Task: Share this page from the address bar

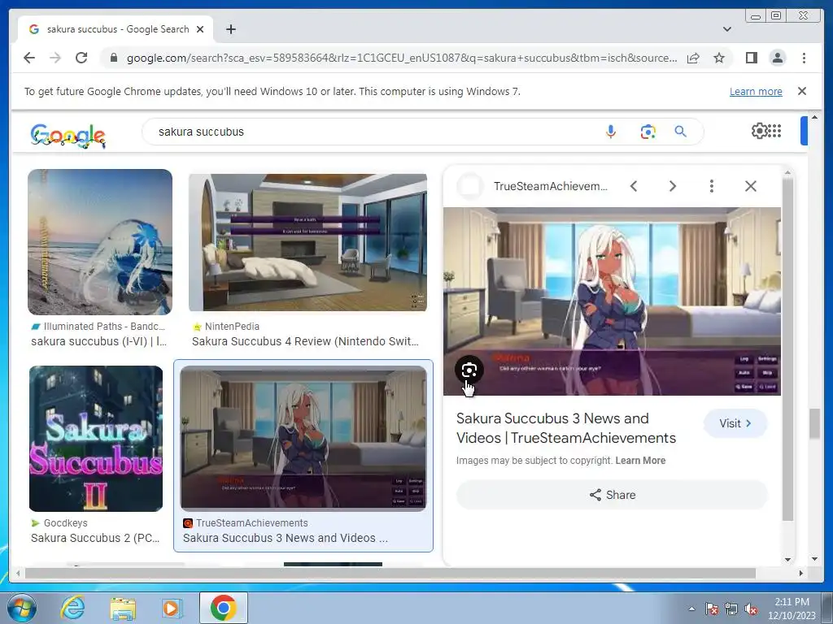Action: coord(693,58)
